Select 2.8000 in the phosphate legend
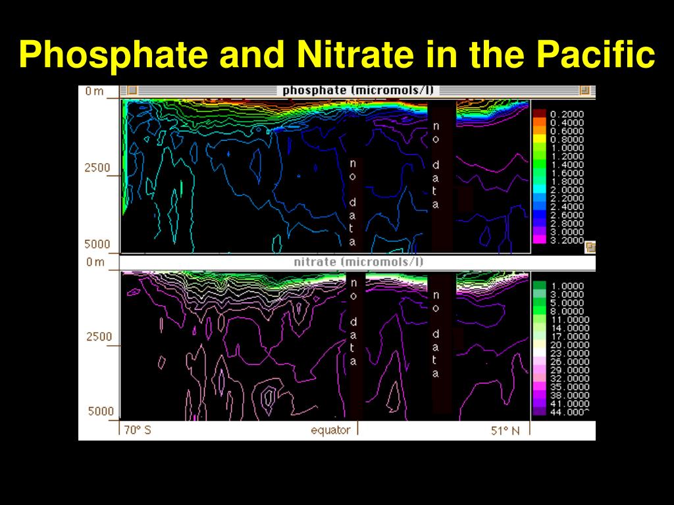 (567, 224)
